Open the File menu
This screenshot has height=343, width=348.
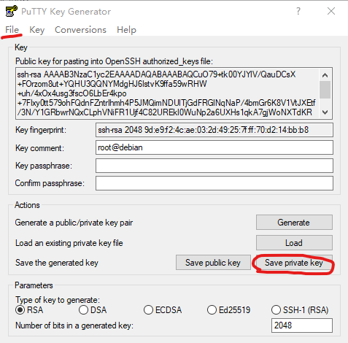tap(12, 30)
